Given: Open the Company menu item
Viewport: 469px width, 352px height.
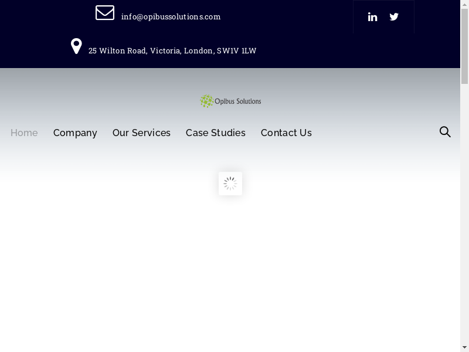Looking at the screenshot, I should 75,133.
